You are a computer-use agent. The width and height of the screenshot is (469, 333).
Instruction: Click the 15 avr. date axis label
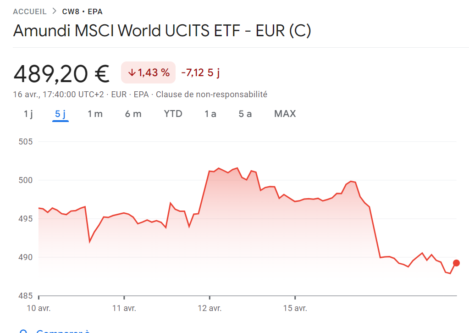295,308
